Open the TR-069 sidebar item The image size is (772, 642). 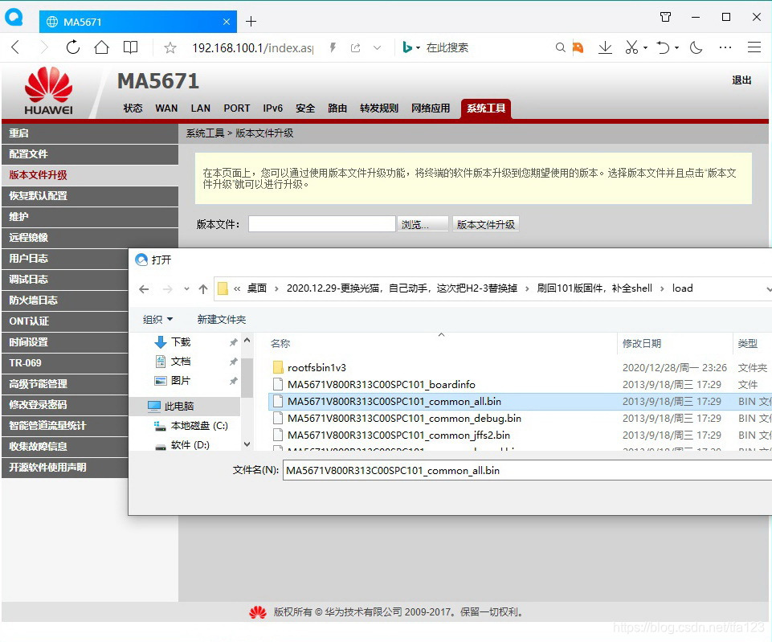point(65,363)
